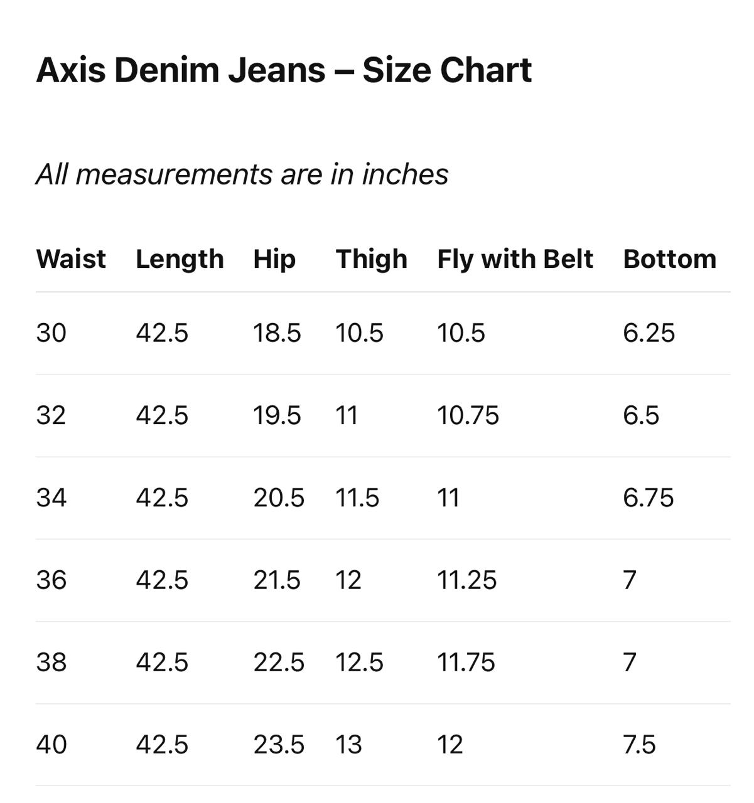Click the Waist column header

(x=71, y=259)
